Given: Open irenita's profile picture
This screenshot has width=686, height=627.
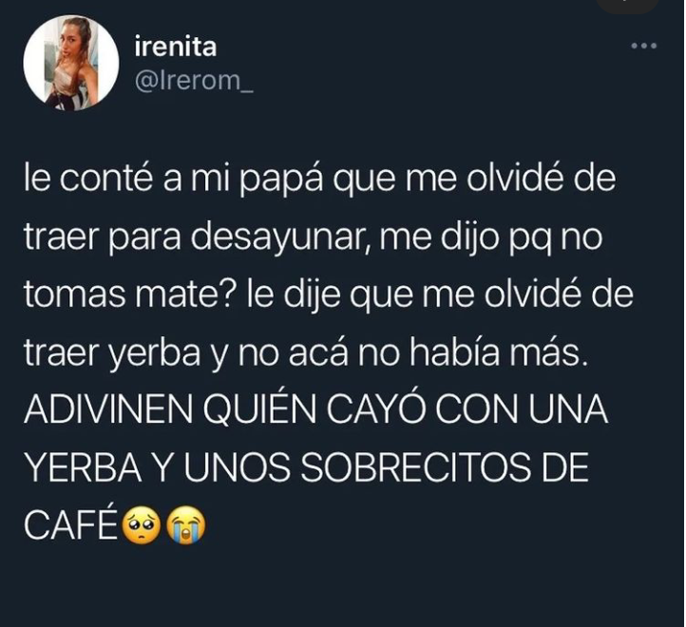Looking at the screenshot, I should pyautogui.click(x=71, y=63).
